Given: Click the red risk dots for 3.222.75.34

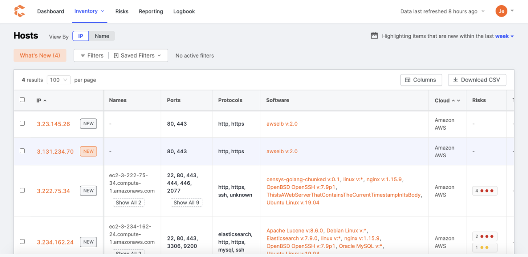Looking at the screenshot, I should [487, 191].
